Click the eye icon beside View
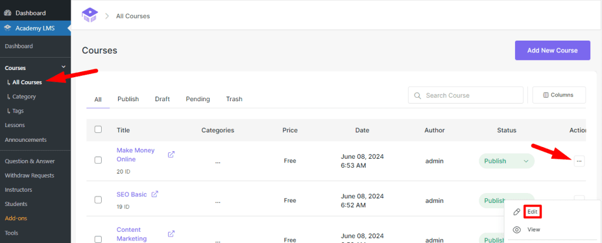Image resolution: width=602 pixels, height=243 pixels. point(517,229)
